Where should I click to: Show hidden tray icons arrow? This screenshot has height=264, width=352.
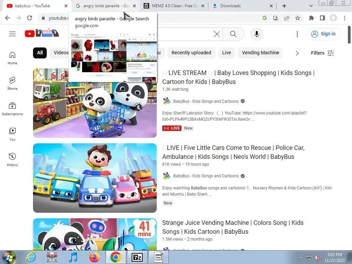pyautogui.click(x=301, y=258)
